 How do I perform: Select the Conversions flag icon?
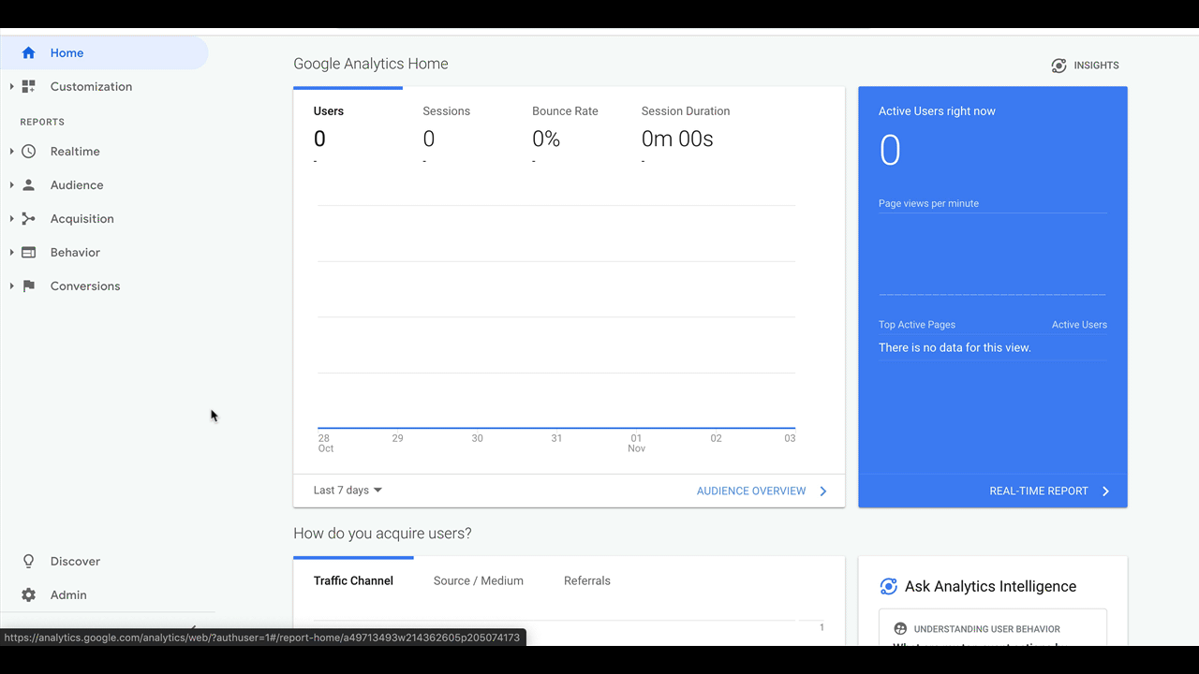[28, 286]
